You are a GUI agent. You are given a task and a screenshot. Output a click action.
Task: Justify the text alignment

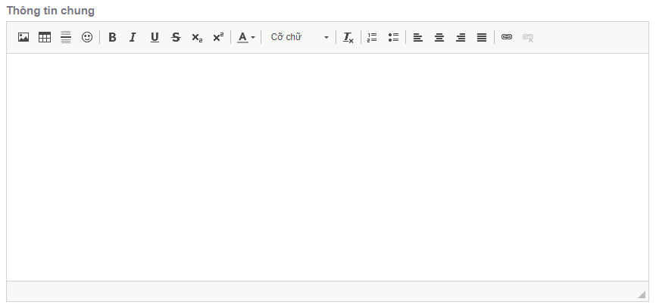click(x=482, y=37)
